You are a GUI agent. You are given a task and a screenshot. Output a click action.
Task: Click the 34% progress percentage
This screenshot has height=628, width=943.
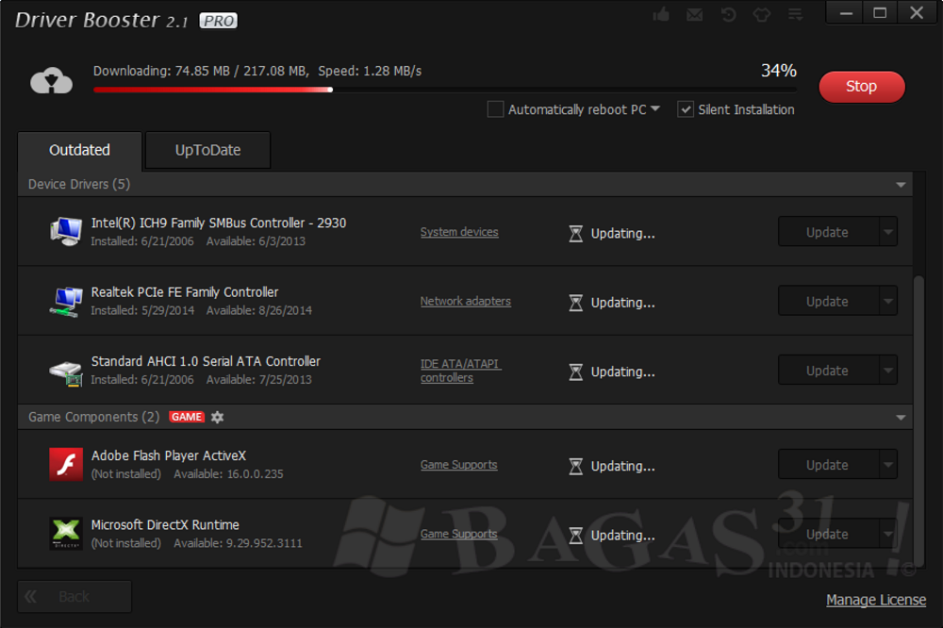click(778, 71)
